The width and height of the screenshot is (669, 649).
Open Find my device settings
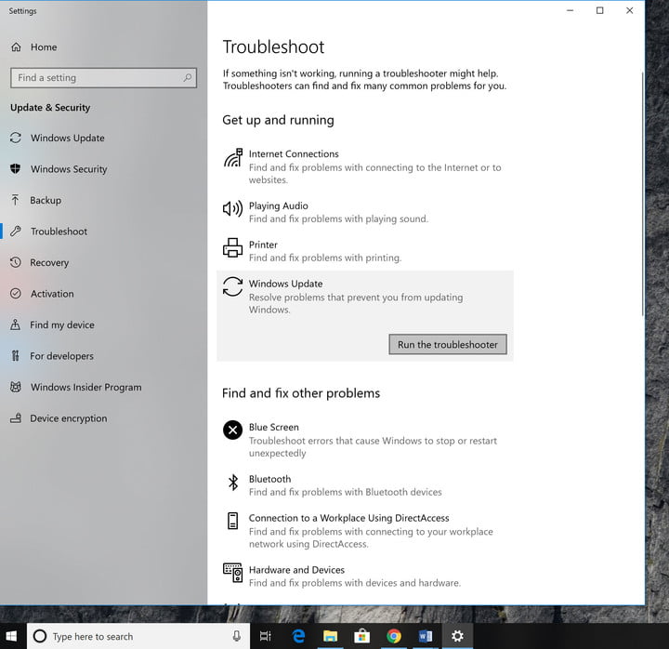(62, 324)
